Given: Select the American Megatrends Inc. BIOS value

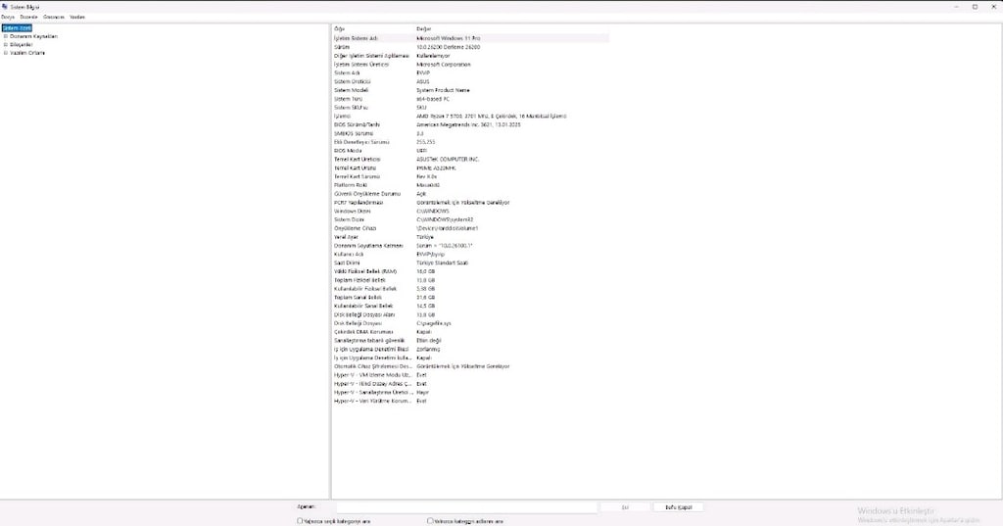Looking at the screenshot, I should click(469, 124).
